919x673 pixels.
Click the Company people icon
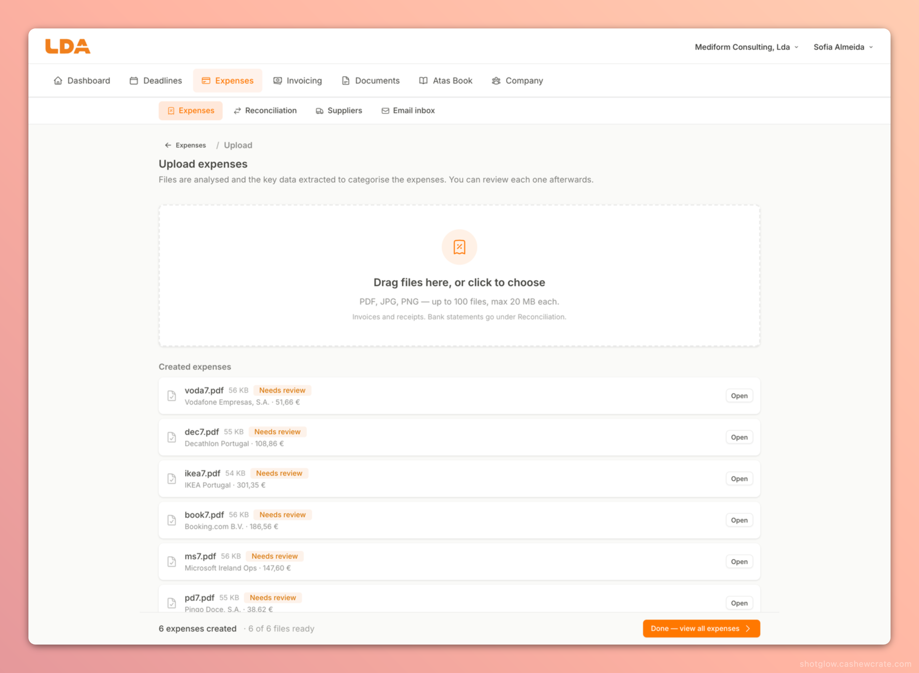496,81
